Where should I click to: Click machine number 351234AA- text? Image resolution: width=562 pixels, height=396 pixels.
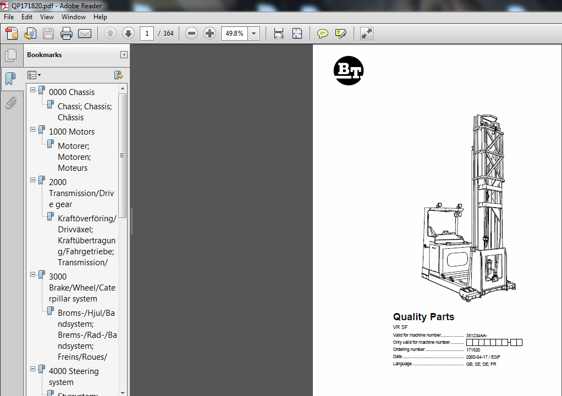pyautogui.click(x=476, y=336)
